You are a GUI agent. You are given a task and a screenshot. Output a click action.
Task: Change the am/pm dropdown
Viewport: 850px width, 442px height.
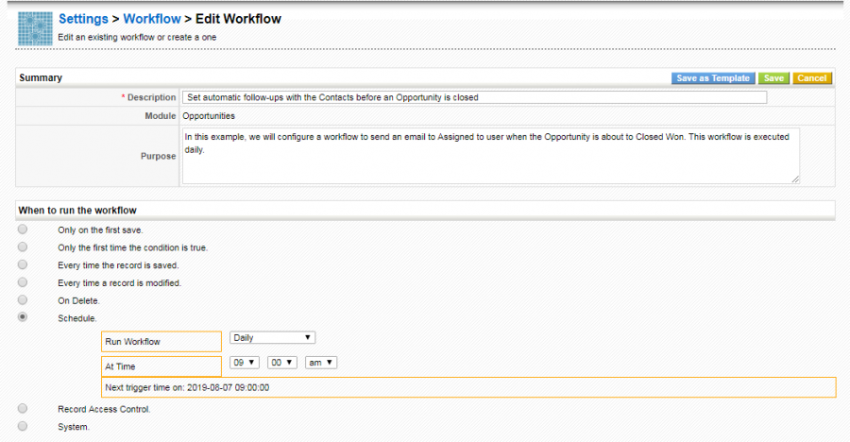coord(321,363)
